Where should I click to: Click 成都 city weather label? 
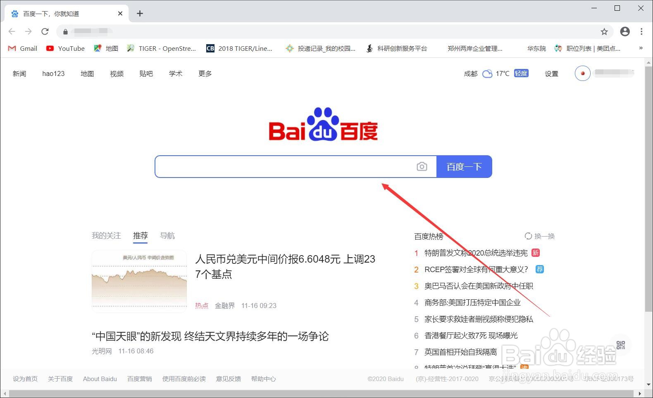point(471,73)
